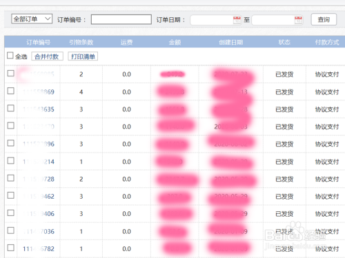Viewport: 345px width, 258px height.
Task: Click the 打印清单 button
Action: click(x=83, y=56)
